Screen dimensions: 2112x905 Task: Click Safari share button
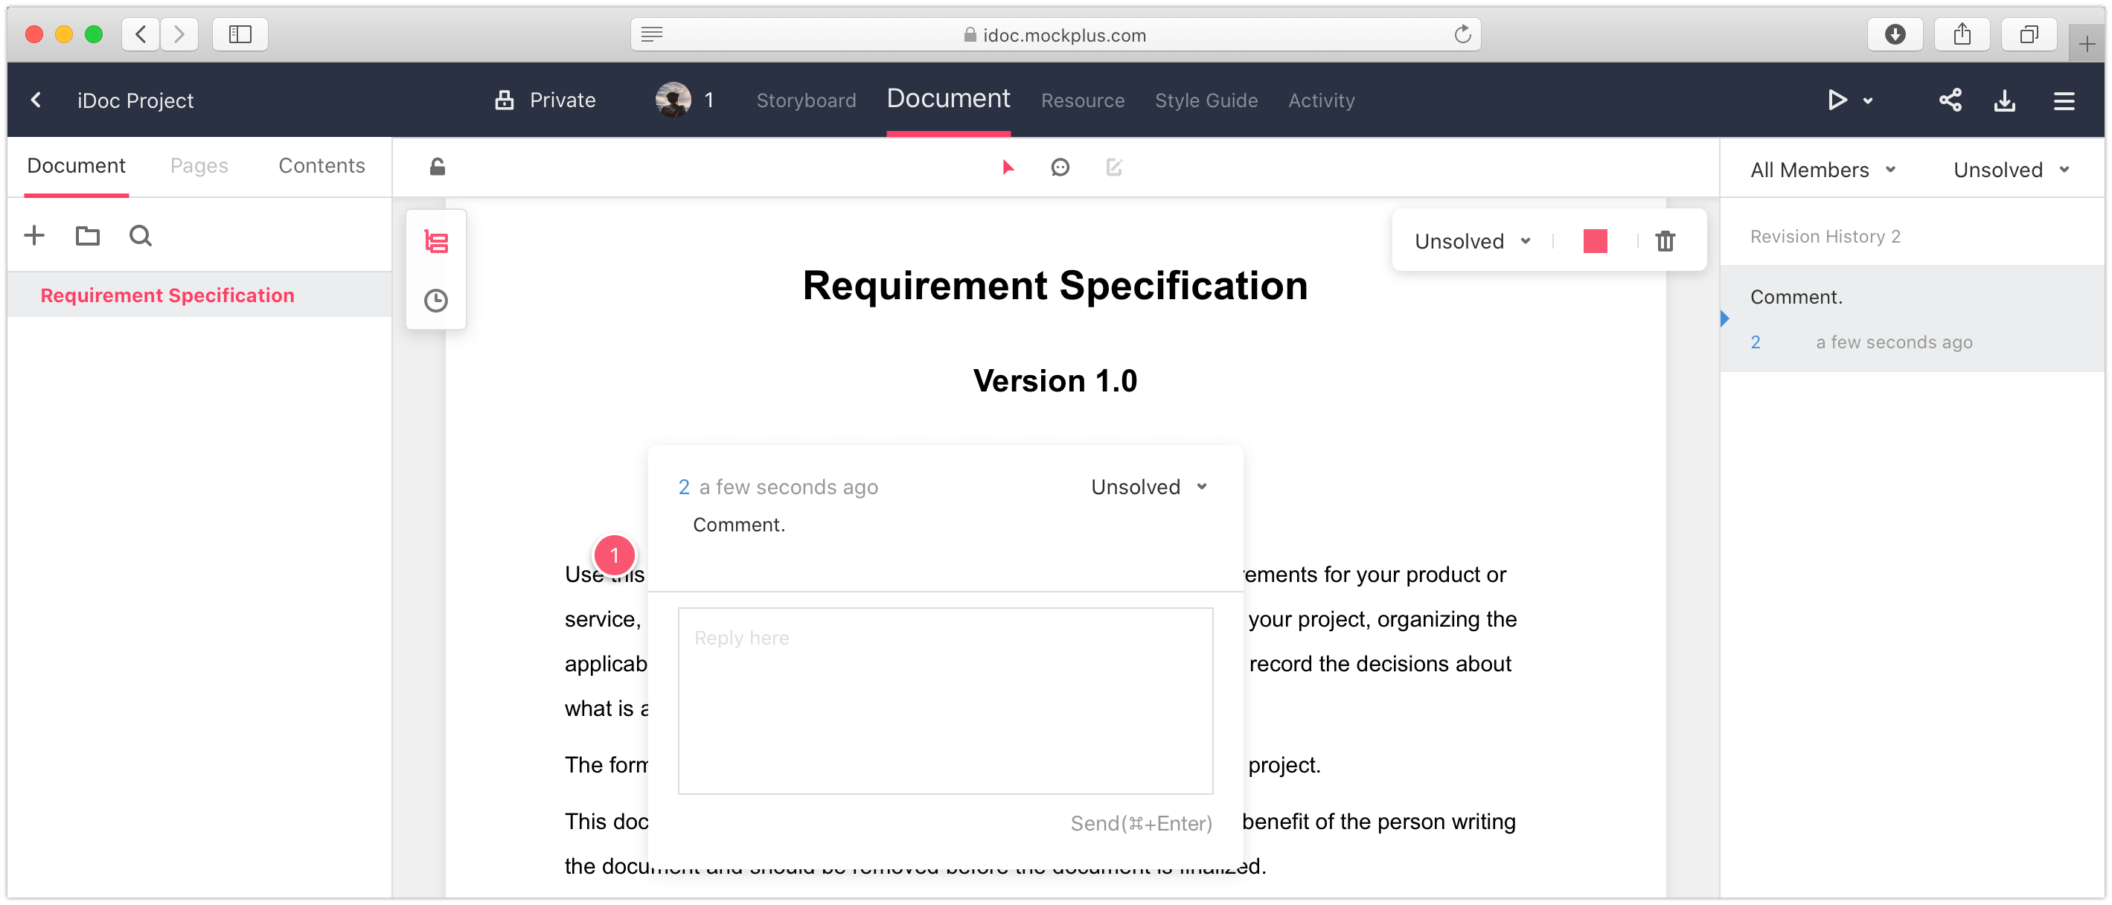click(x=1962, y=34)
